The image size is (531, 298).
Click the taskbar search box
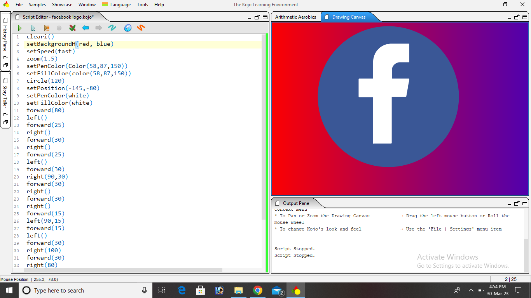tap(85, 290)
